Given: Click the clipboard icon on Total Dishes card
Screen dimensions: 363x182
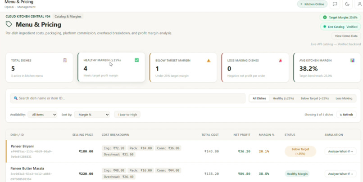Looking at the screenshot, I should click(x=65, y=60).
